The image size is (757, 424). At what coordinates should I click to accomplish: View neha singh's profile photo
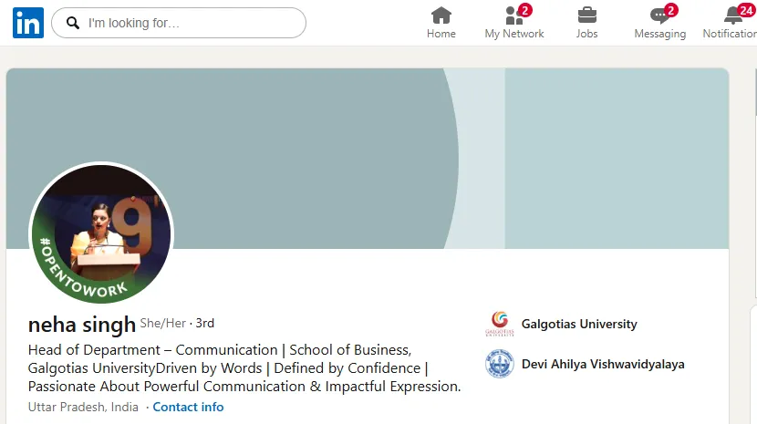click(101, 235)
